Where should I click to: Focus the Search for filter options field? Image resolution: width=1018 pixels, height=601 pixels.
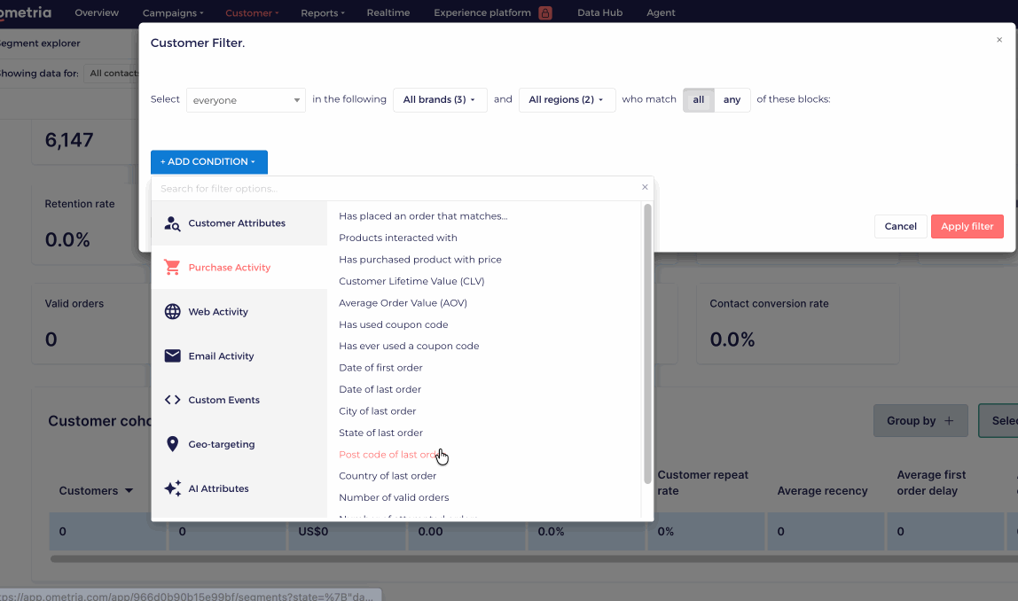point(396,188)
